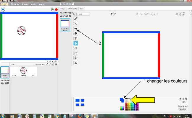Choose new sprite from library
This screenshot has height=118, width=192.
47,64
